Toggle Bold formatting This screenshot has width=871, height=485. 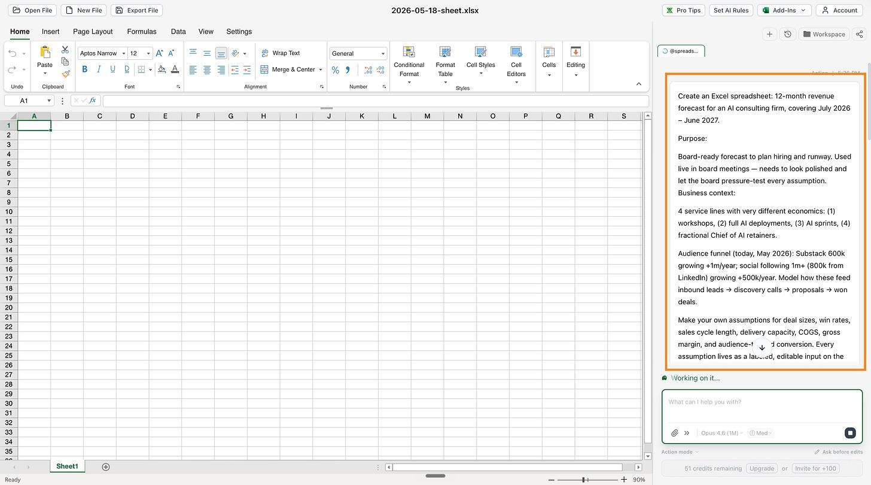click(84, 69)
